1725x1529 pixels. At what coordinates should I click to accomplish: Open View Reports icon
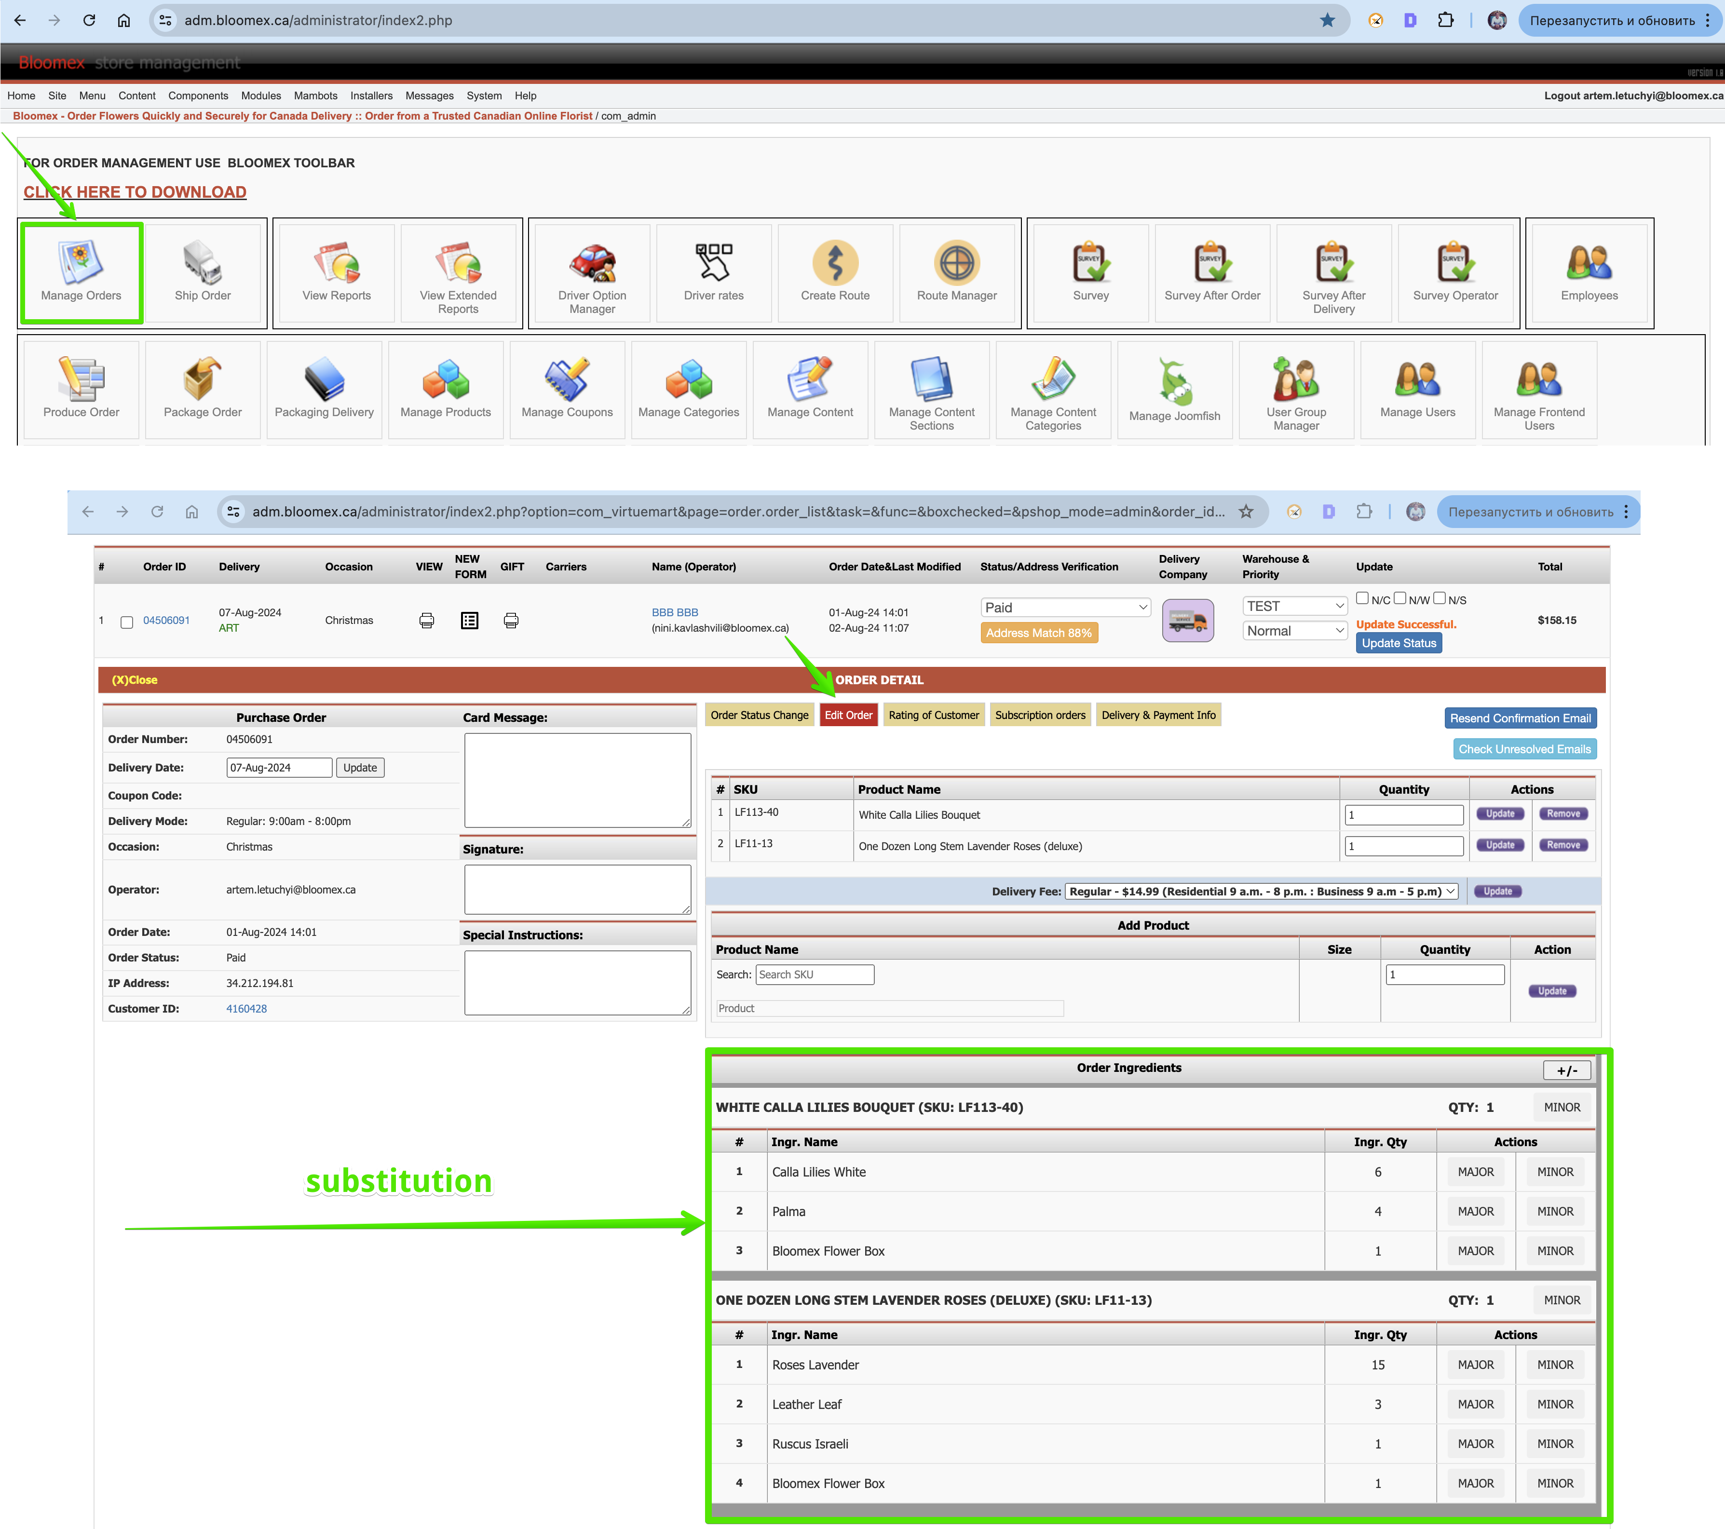[337, 272]
